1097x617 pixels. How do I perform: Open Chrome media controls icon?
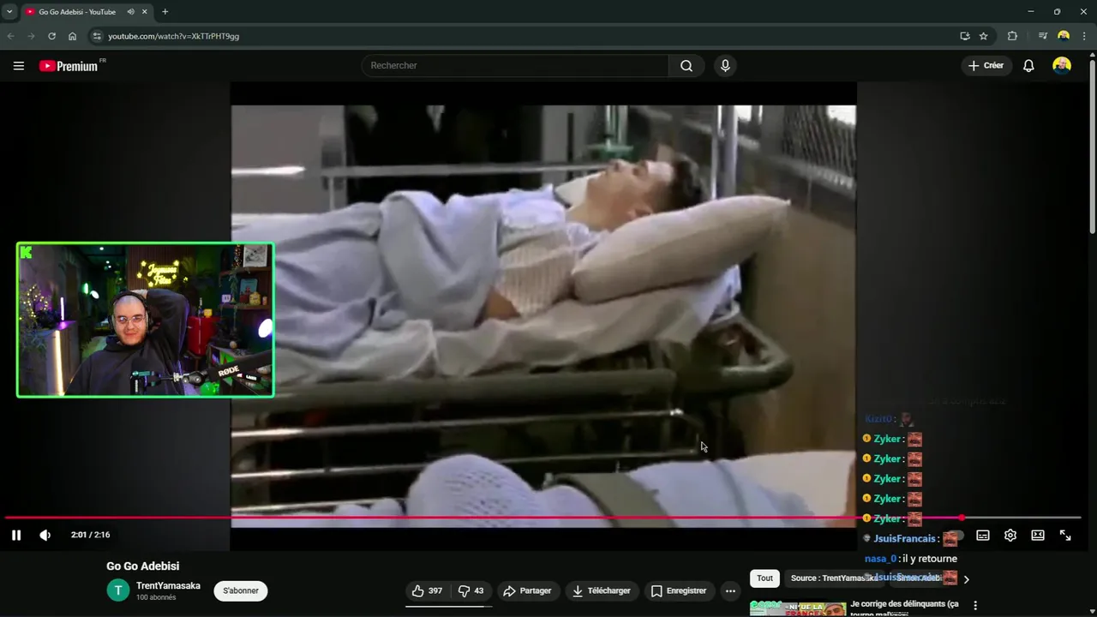(1042, 36)
